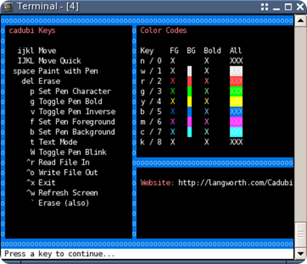Click the four-squares window menu icon
The image size is (307, 264).
coord(265,7)
